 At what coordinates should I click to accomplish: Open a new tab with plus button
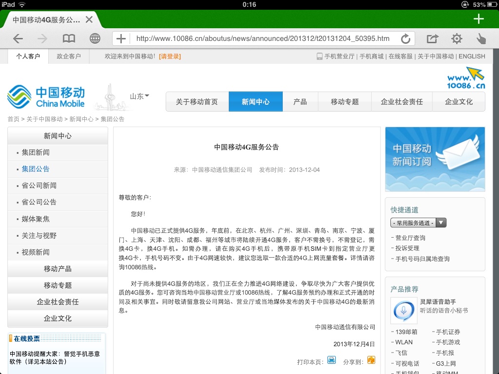479,19
